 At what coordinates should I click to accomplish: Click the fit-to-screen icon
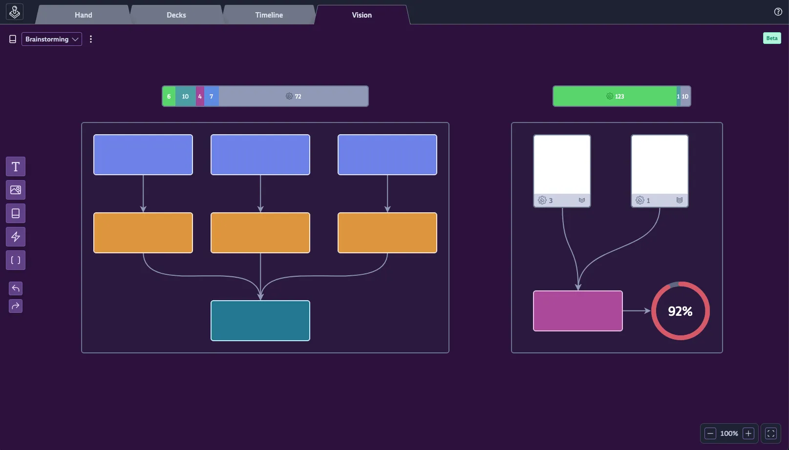[x=771, y=433]
